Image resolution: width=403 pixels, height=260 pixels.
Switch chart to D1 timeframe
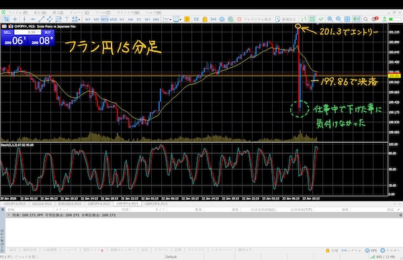tap(139, 19)
